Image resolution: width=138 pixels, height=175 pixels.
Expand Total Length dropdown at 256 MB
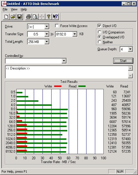(x=47, y=42)
